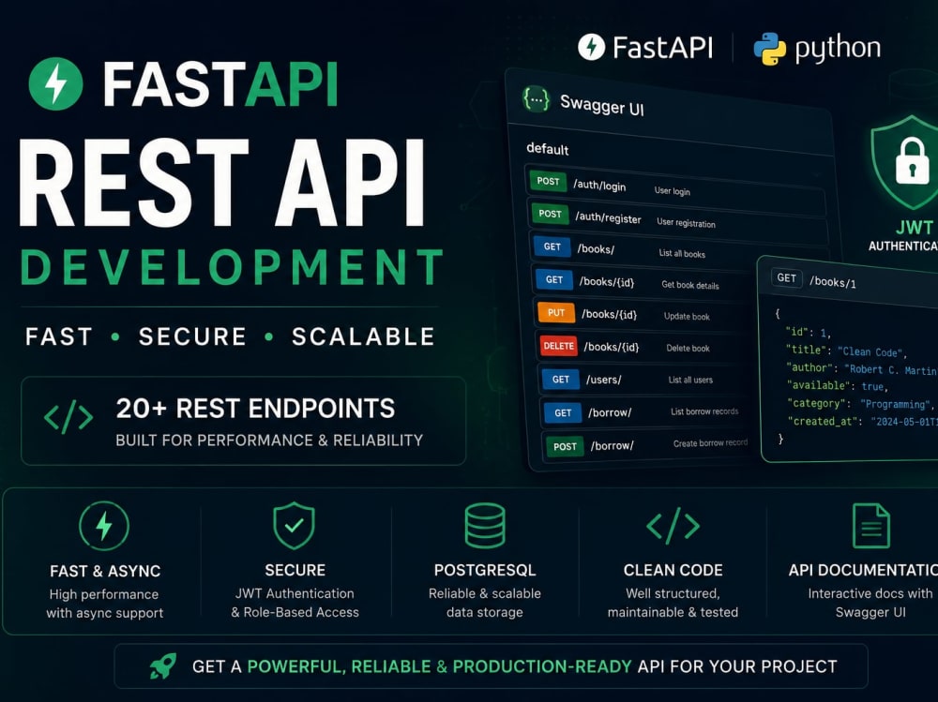Click the green 'DEVELOPMENT' heading
The image size is (938, 702).
pyautogui.click(x=233, y=266)
